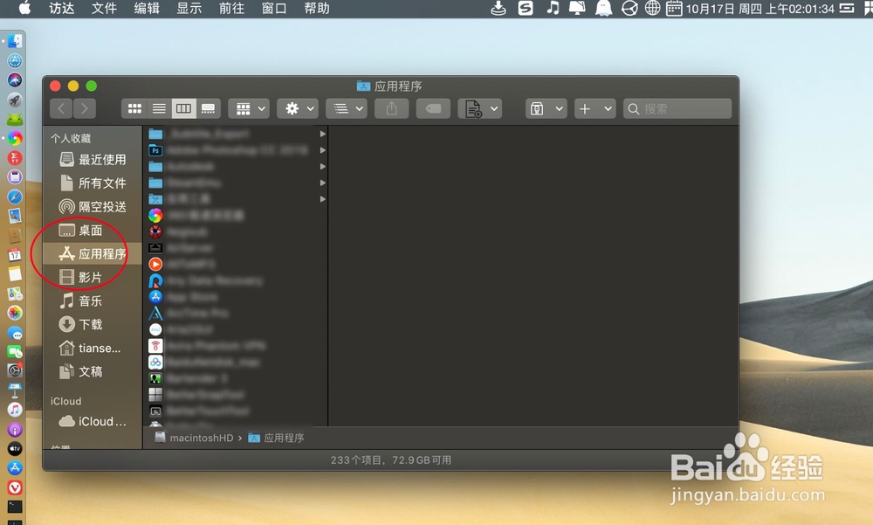873x525 pixels.
Task: Click the globe icon in menu bar
Action: (x=652, y=9)
